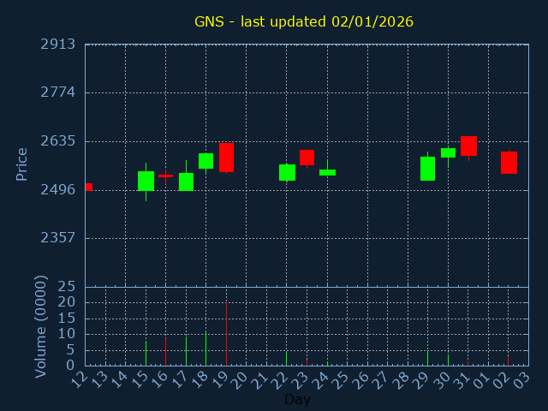Viewport: 548px width, 411px height.
Task: Click the red candlestick on day 02
Action: point(509,163)
